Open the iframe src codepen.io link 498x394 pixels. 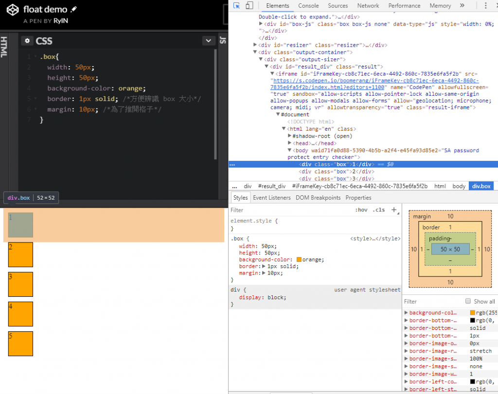[375, 84]
